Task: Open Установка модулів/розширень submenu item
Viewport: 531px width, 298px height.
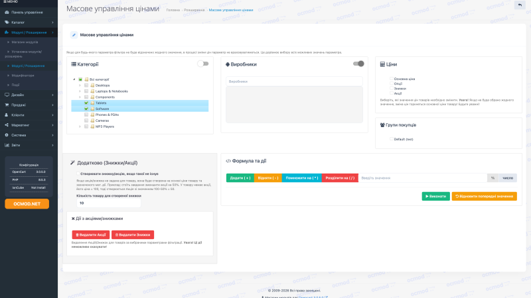Action: click(x=29, y=54)
